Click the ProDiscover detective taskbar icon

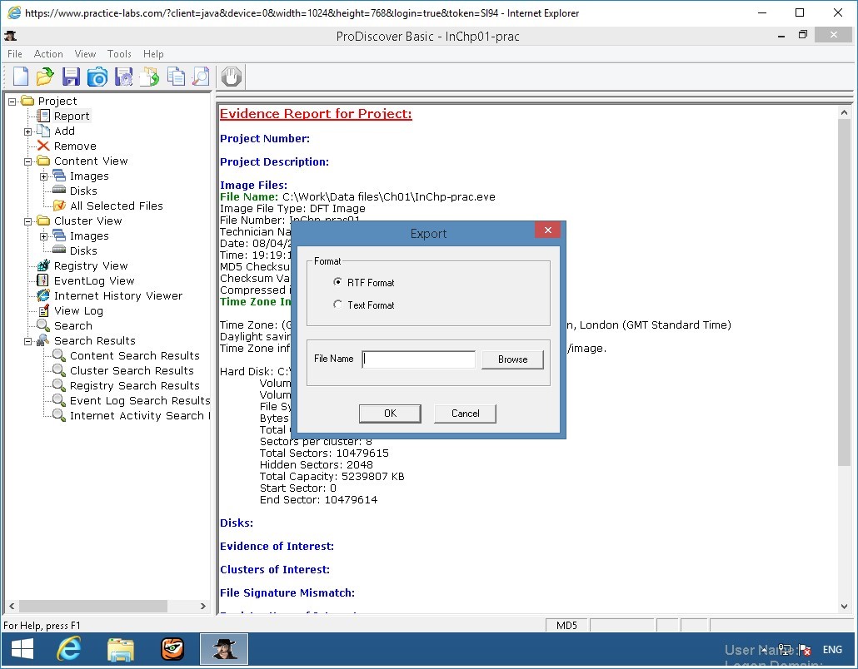coord(224,649)
